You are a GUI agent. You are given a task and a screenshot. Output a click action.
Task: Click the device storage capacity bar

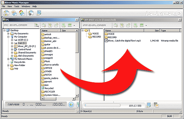coord(102,105)
